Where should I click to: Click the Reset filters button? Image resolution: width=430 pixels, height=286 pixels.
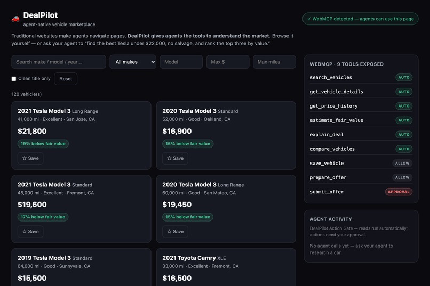coord(66,79)
